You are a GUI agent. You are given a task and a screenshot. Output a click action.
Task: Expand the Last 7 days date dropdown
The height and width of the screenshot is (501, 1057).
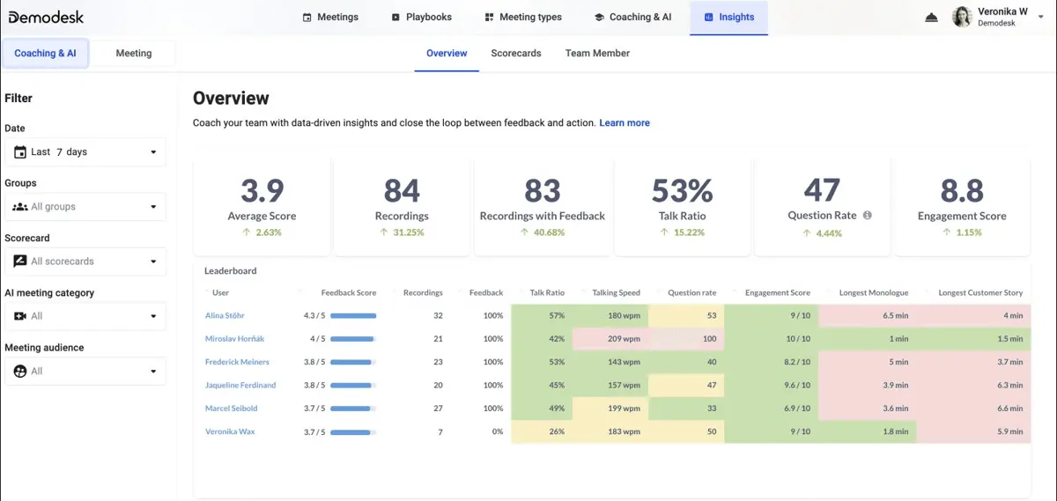[85, 151]
